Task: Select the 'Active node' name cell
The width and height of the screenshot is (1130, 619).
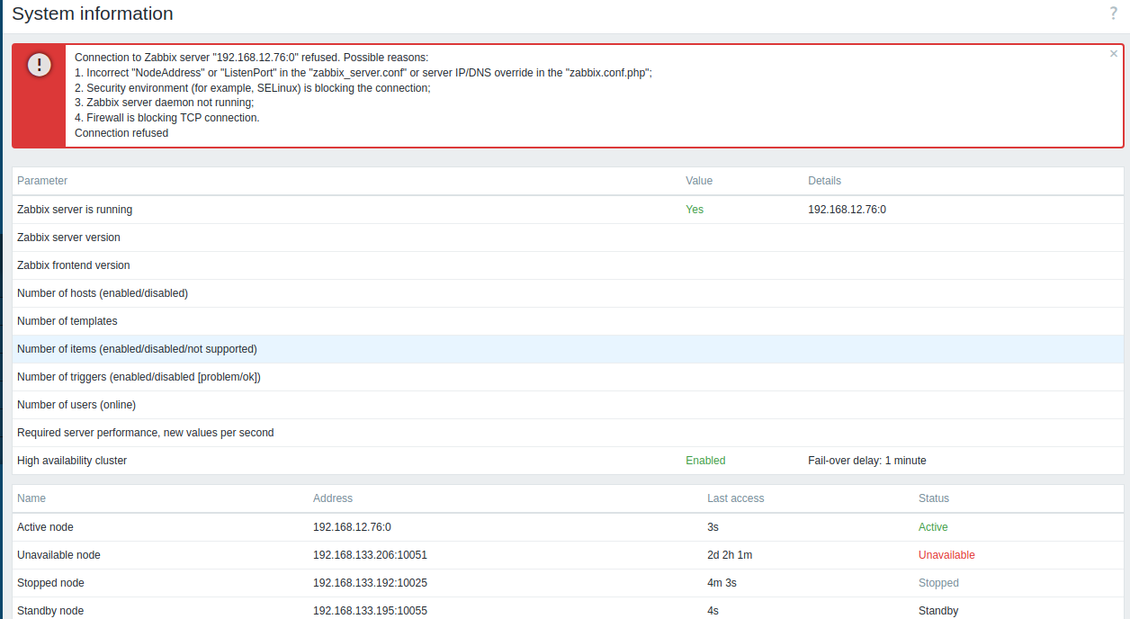Action: [x=45, y=527]
